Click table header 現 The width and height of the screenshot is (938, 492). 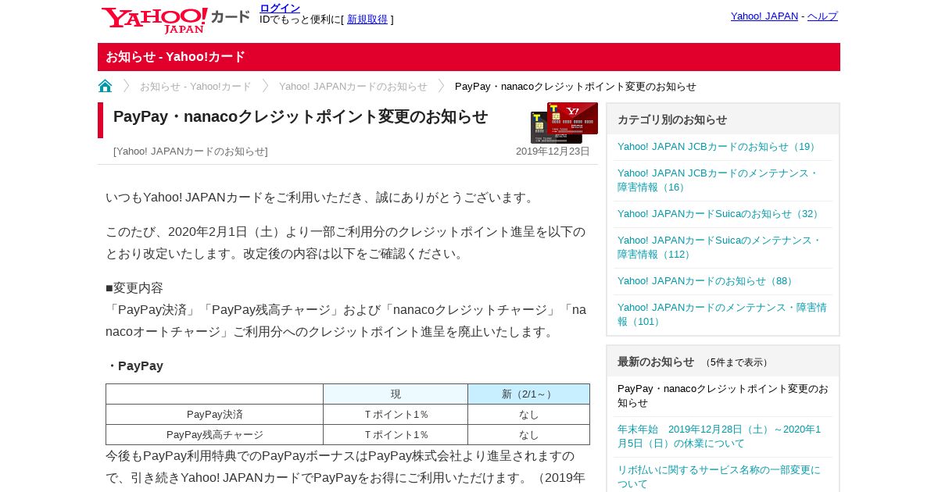(x=396, y=394)
